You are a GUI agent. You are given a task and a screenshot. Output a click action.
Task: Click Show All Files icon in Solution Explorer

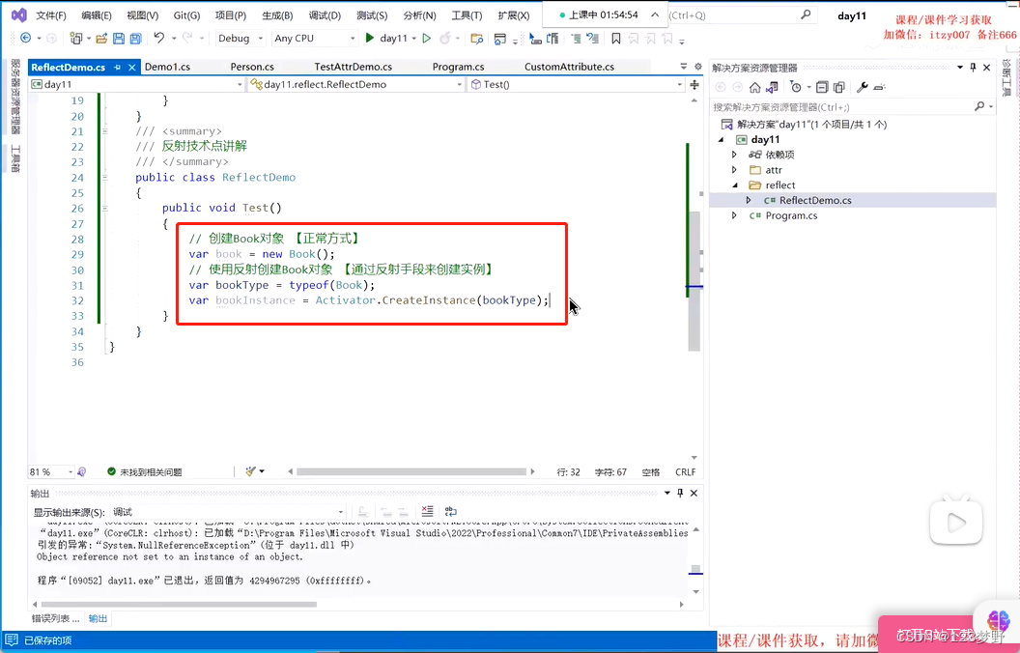(x=839, y=87)
